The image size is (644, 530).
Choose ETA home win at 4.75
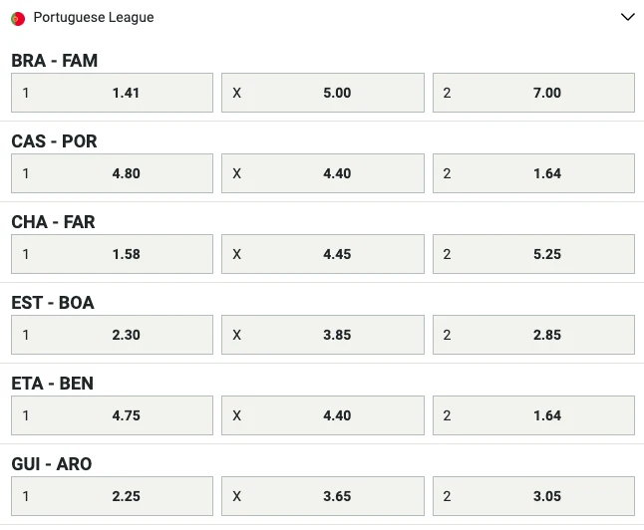click(112, 415)
